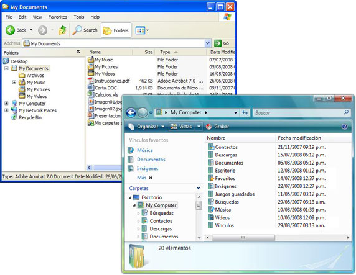The width and height of the screenshot is (356, 275).
Task: Sort by Fecha modificación column header
Action: 313,138
